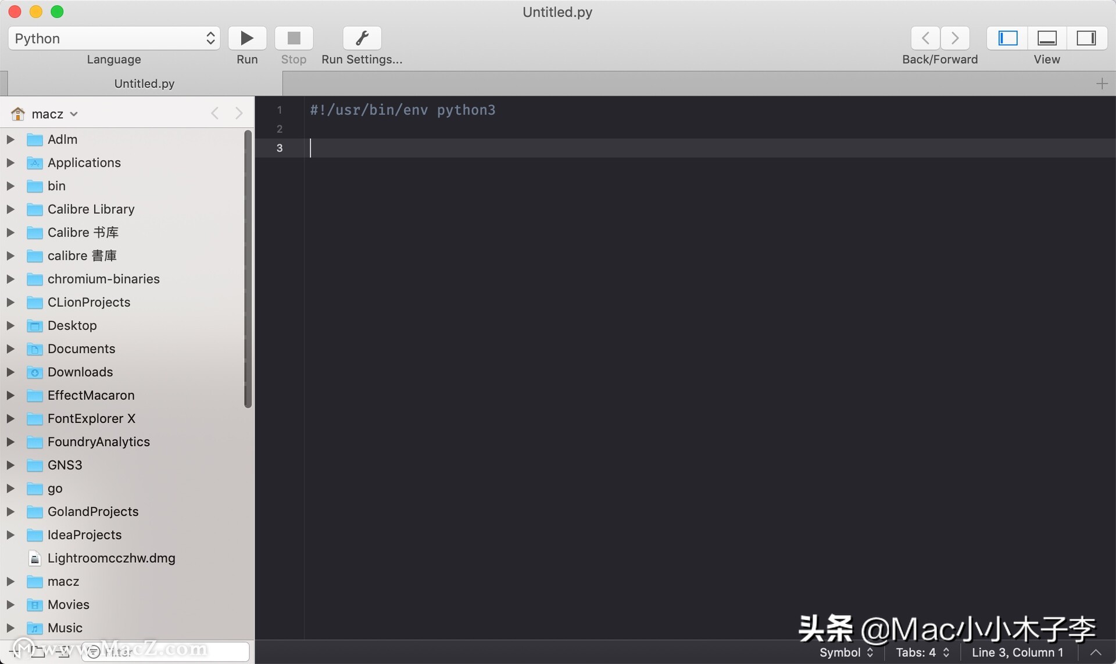Click line number 2 in the gutter
The width and height of the screenshot is (1116, 664).
[280, 129]
